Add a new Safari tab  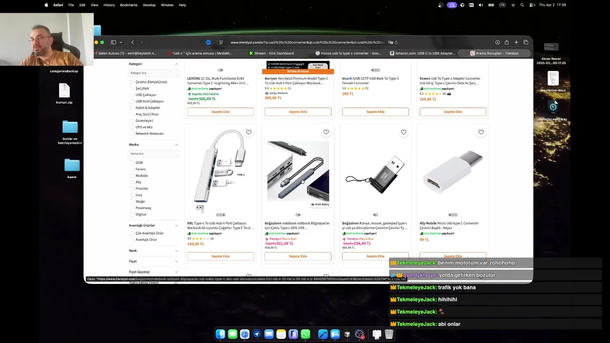[x=516, y=42]
